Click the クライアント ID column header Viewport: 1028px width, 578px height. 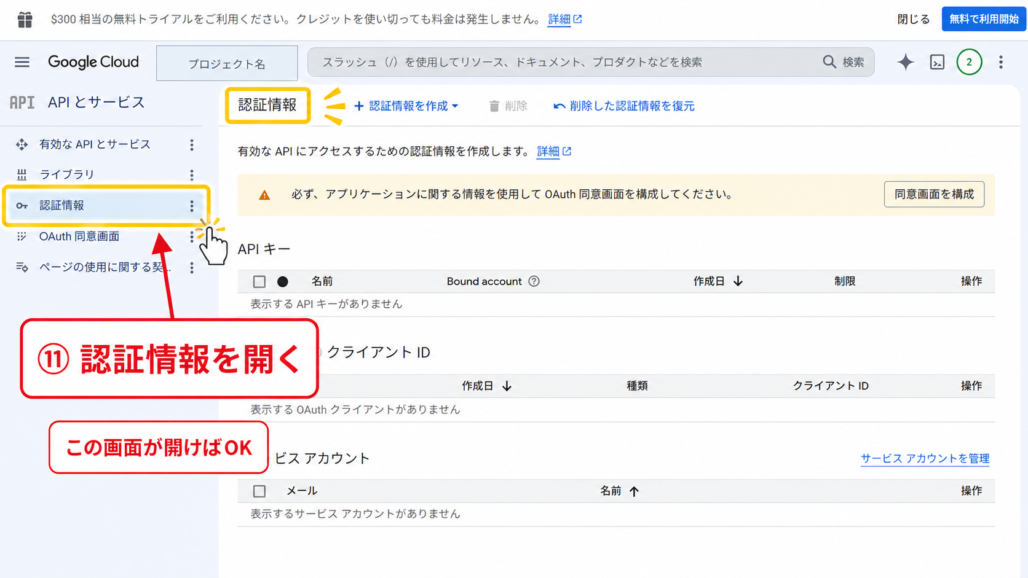tap(831, 386)
